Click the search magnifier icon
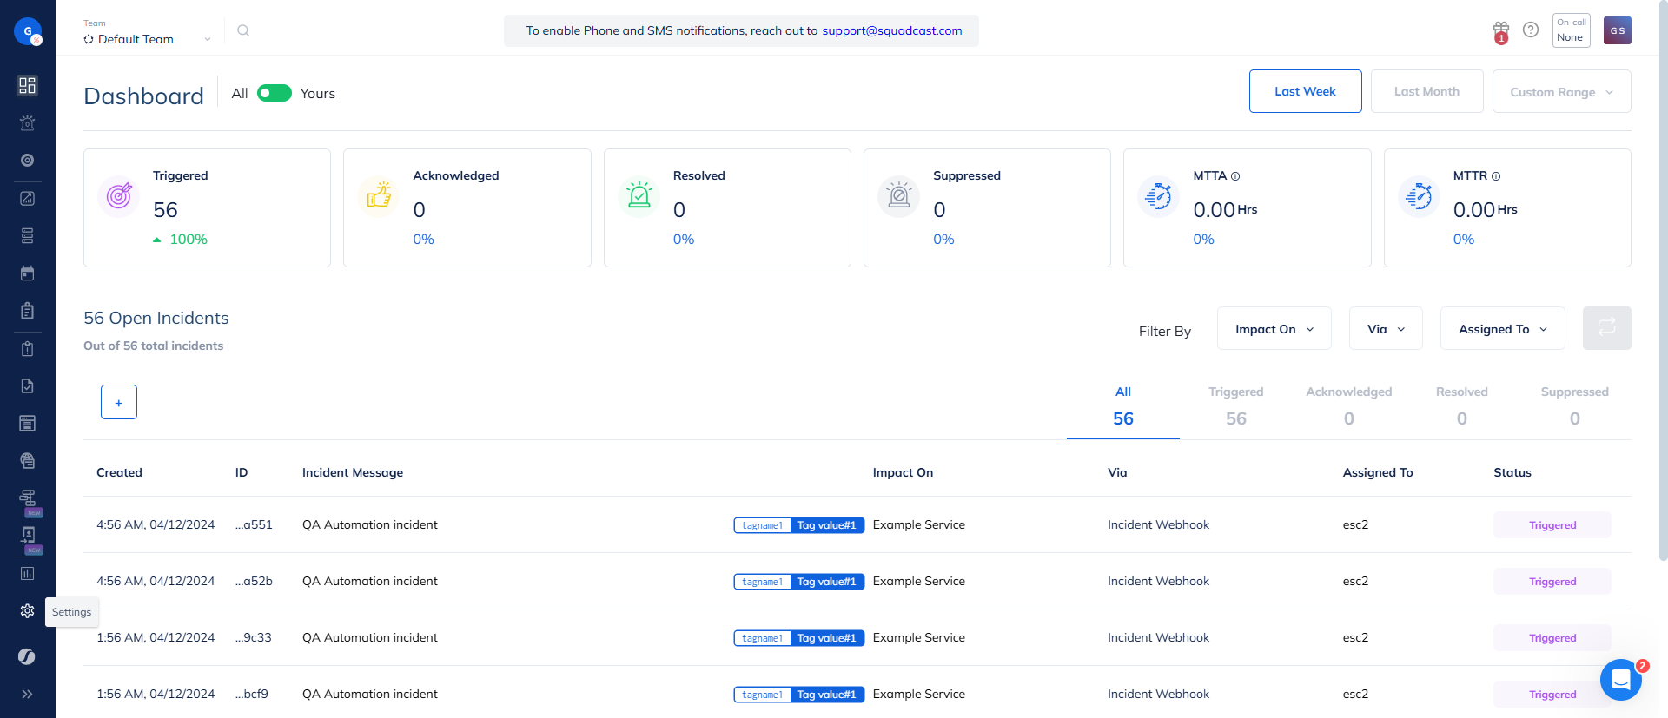 point(243,30)
